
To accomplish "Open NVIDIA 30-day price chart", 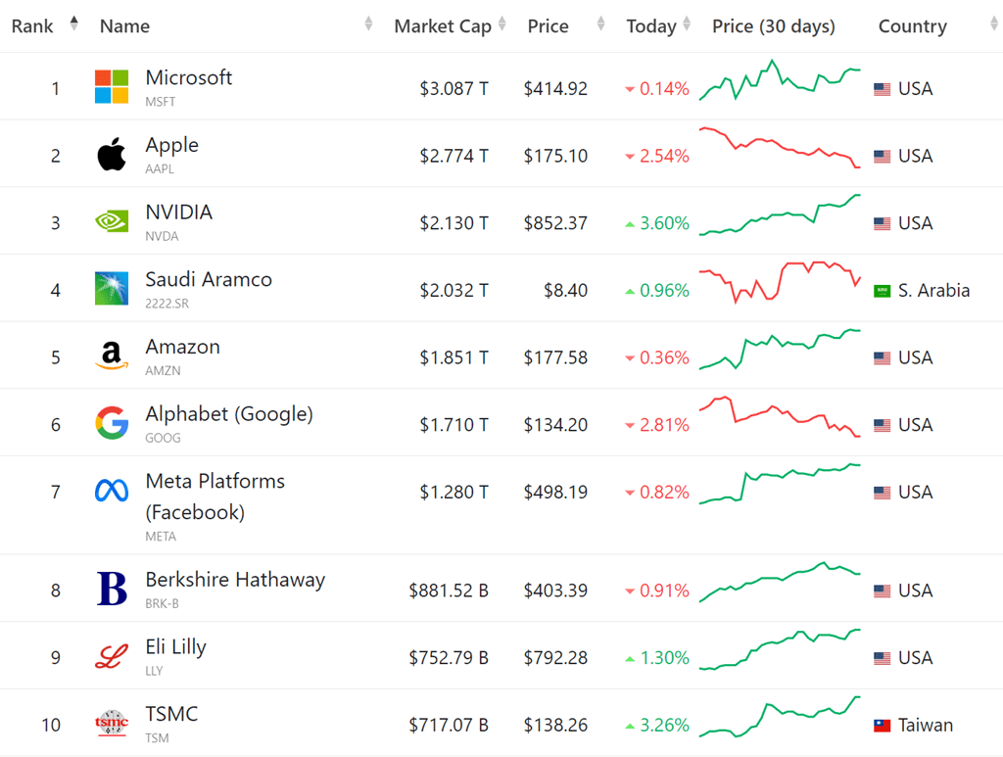I will 780,215.
